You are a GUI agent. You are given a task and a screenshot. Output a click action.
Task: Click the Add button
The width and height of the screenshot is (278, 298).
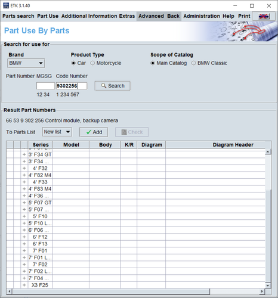(94, 132)
